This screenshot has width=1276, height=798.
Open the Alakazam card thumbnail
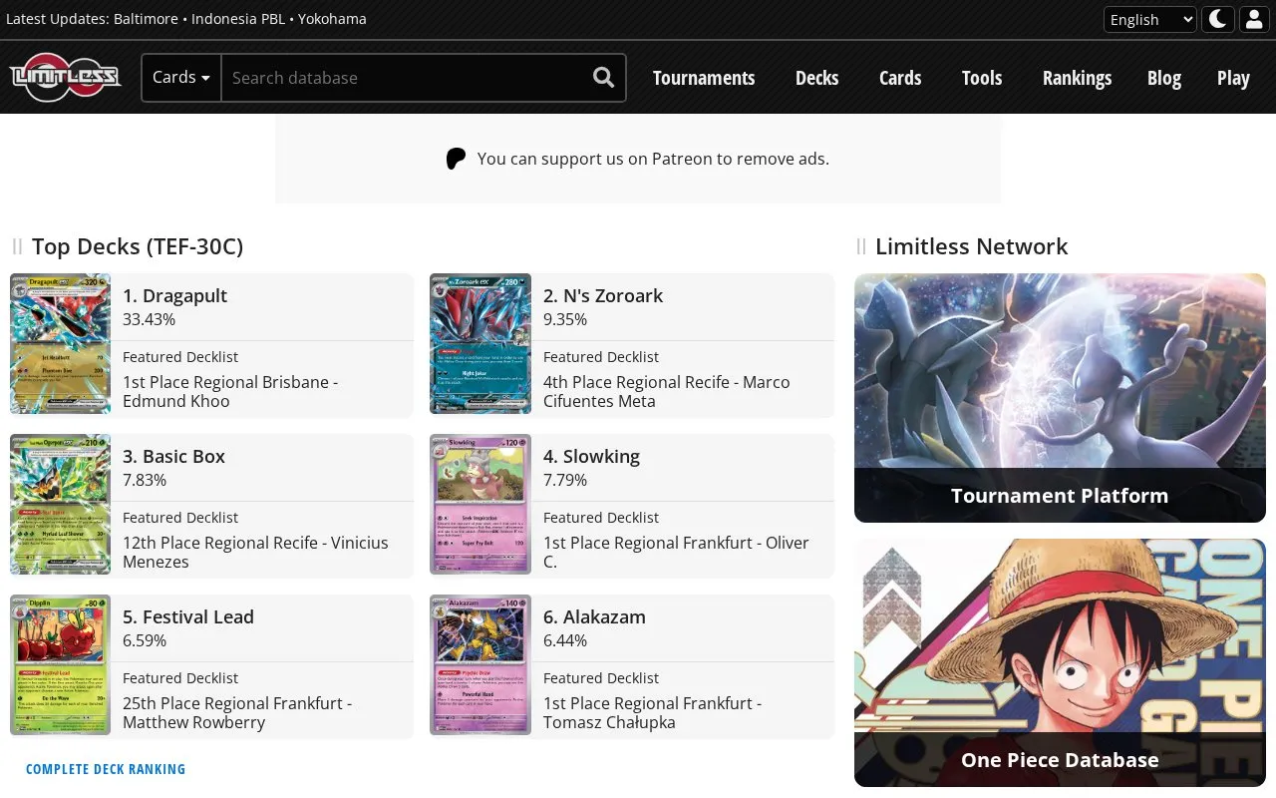[480, 665]
